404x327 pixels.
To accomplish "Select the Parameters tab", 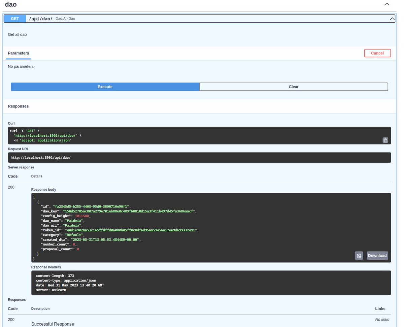I will tap(19, 53).
